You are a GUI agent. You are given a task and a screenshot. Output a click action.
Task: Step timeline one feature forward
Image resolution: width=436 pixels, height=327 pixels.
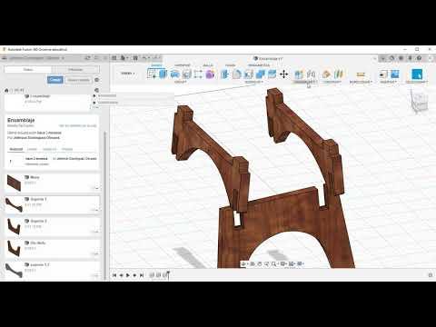(x=134, y=275)
